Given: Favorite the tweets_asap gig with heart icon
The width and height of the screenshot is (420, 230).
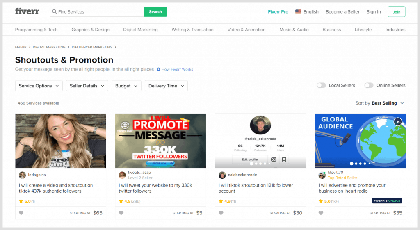Looking at the screenshot, I should point(121,213).
